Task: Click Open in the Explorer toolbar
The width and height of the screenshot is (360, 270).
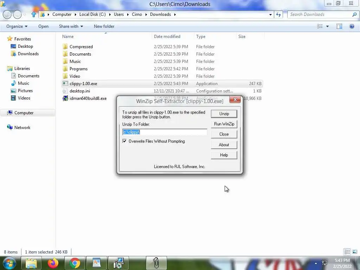Action: coord(43,26)
